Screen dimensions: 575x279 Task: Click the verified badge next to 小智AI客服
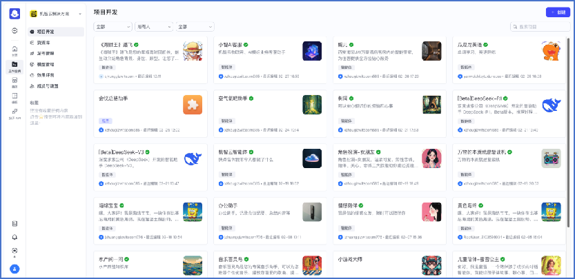(246, 45)
